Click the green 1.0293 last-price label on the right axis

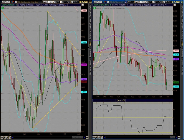(176, 82)
